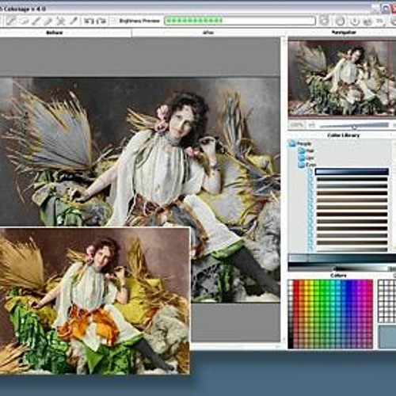Image resolution: width=396 pixels, height=396 pixels.
Task: Open the Eyes folder in the Color Library
Action: [307, 165]
